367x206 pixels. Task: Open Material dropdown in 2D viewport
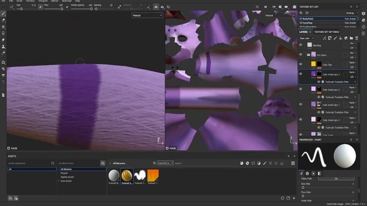(x=280, y=15)
